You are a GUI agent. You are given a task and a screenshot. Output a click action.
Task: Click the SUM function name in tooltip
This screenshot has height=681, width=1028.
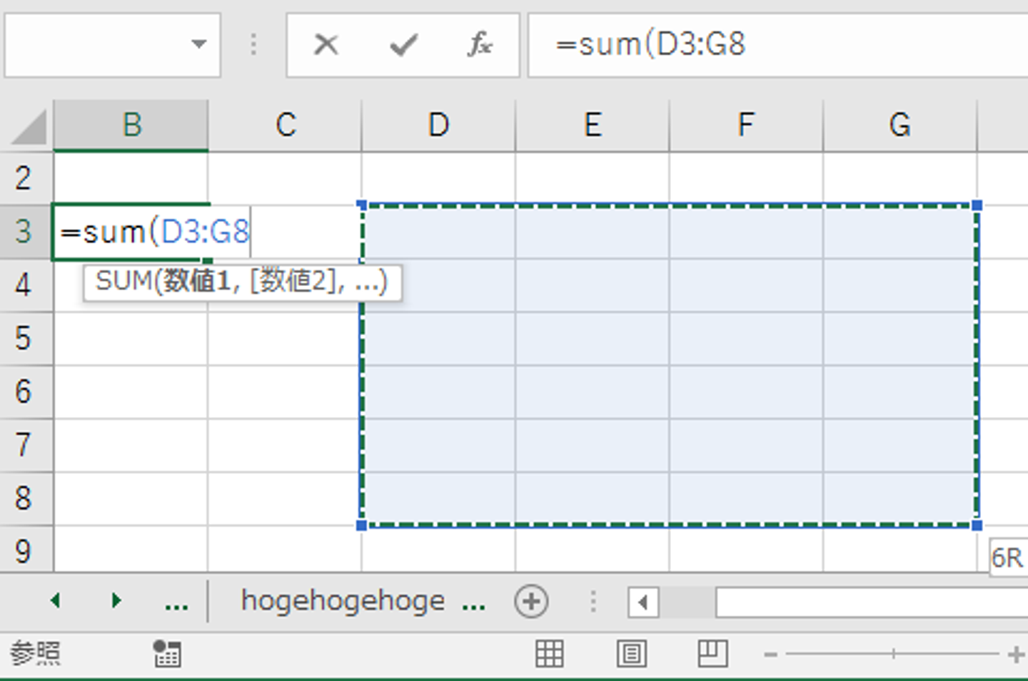point(123,282)
